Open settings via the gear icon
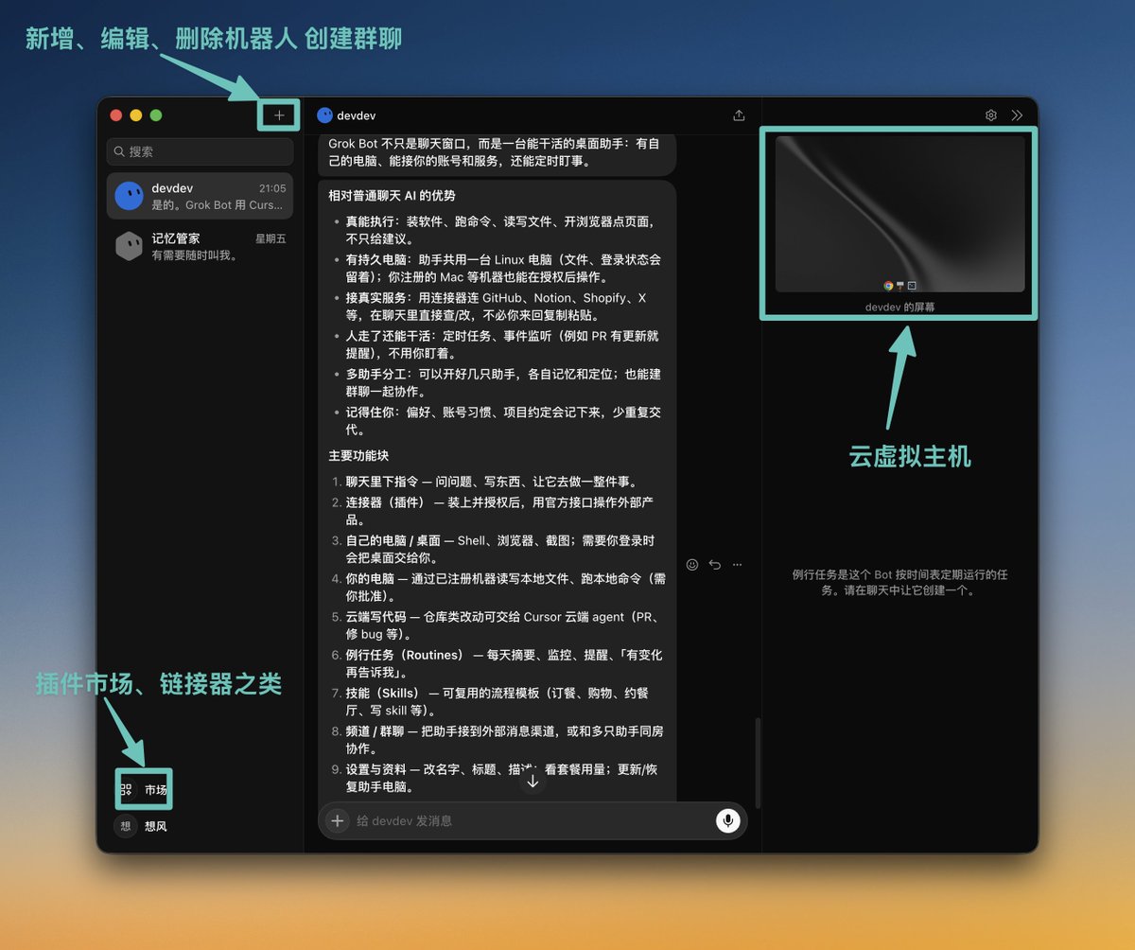 coord(991,115)
